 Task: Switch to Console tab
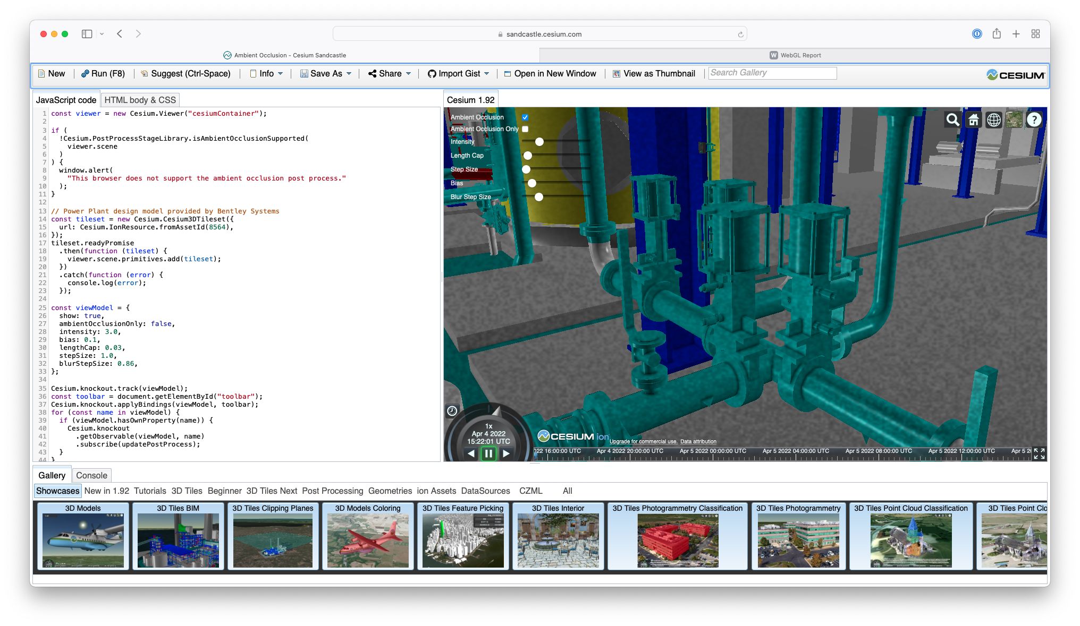tap(91, 475)
